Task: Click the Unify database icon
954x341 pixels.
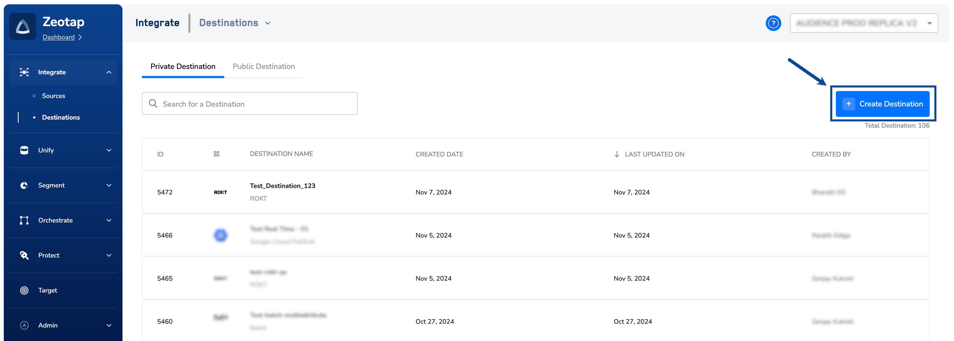Action: (24, 150)
